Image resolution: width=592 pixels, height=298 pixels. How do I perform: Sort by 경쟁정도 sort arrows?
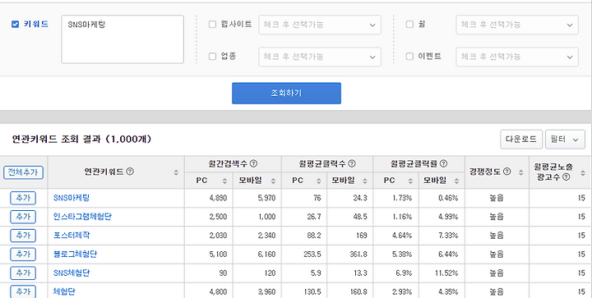(x=521, y=172)
